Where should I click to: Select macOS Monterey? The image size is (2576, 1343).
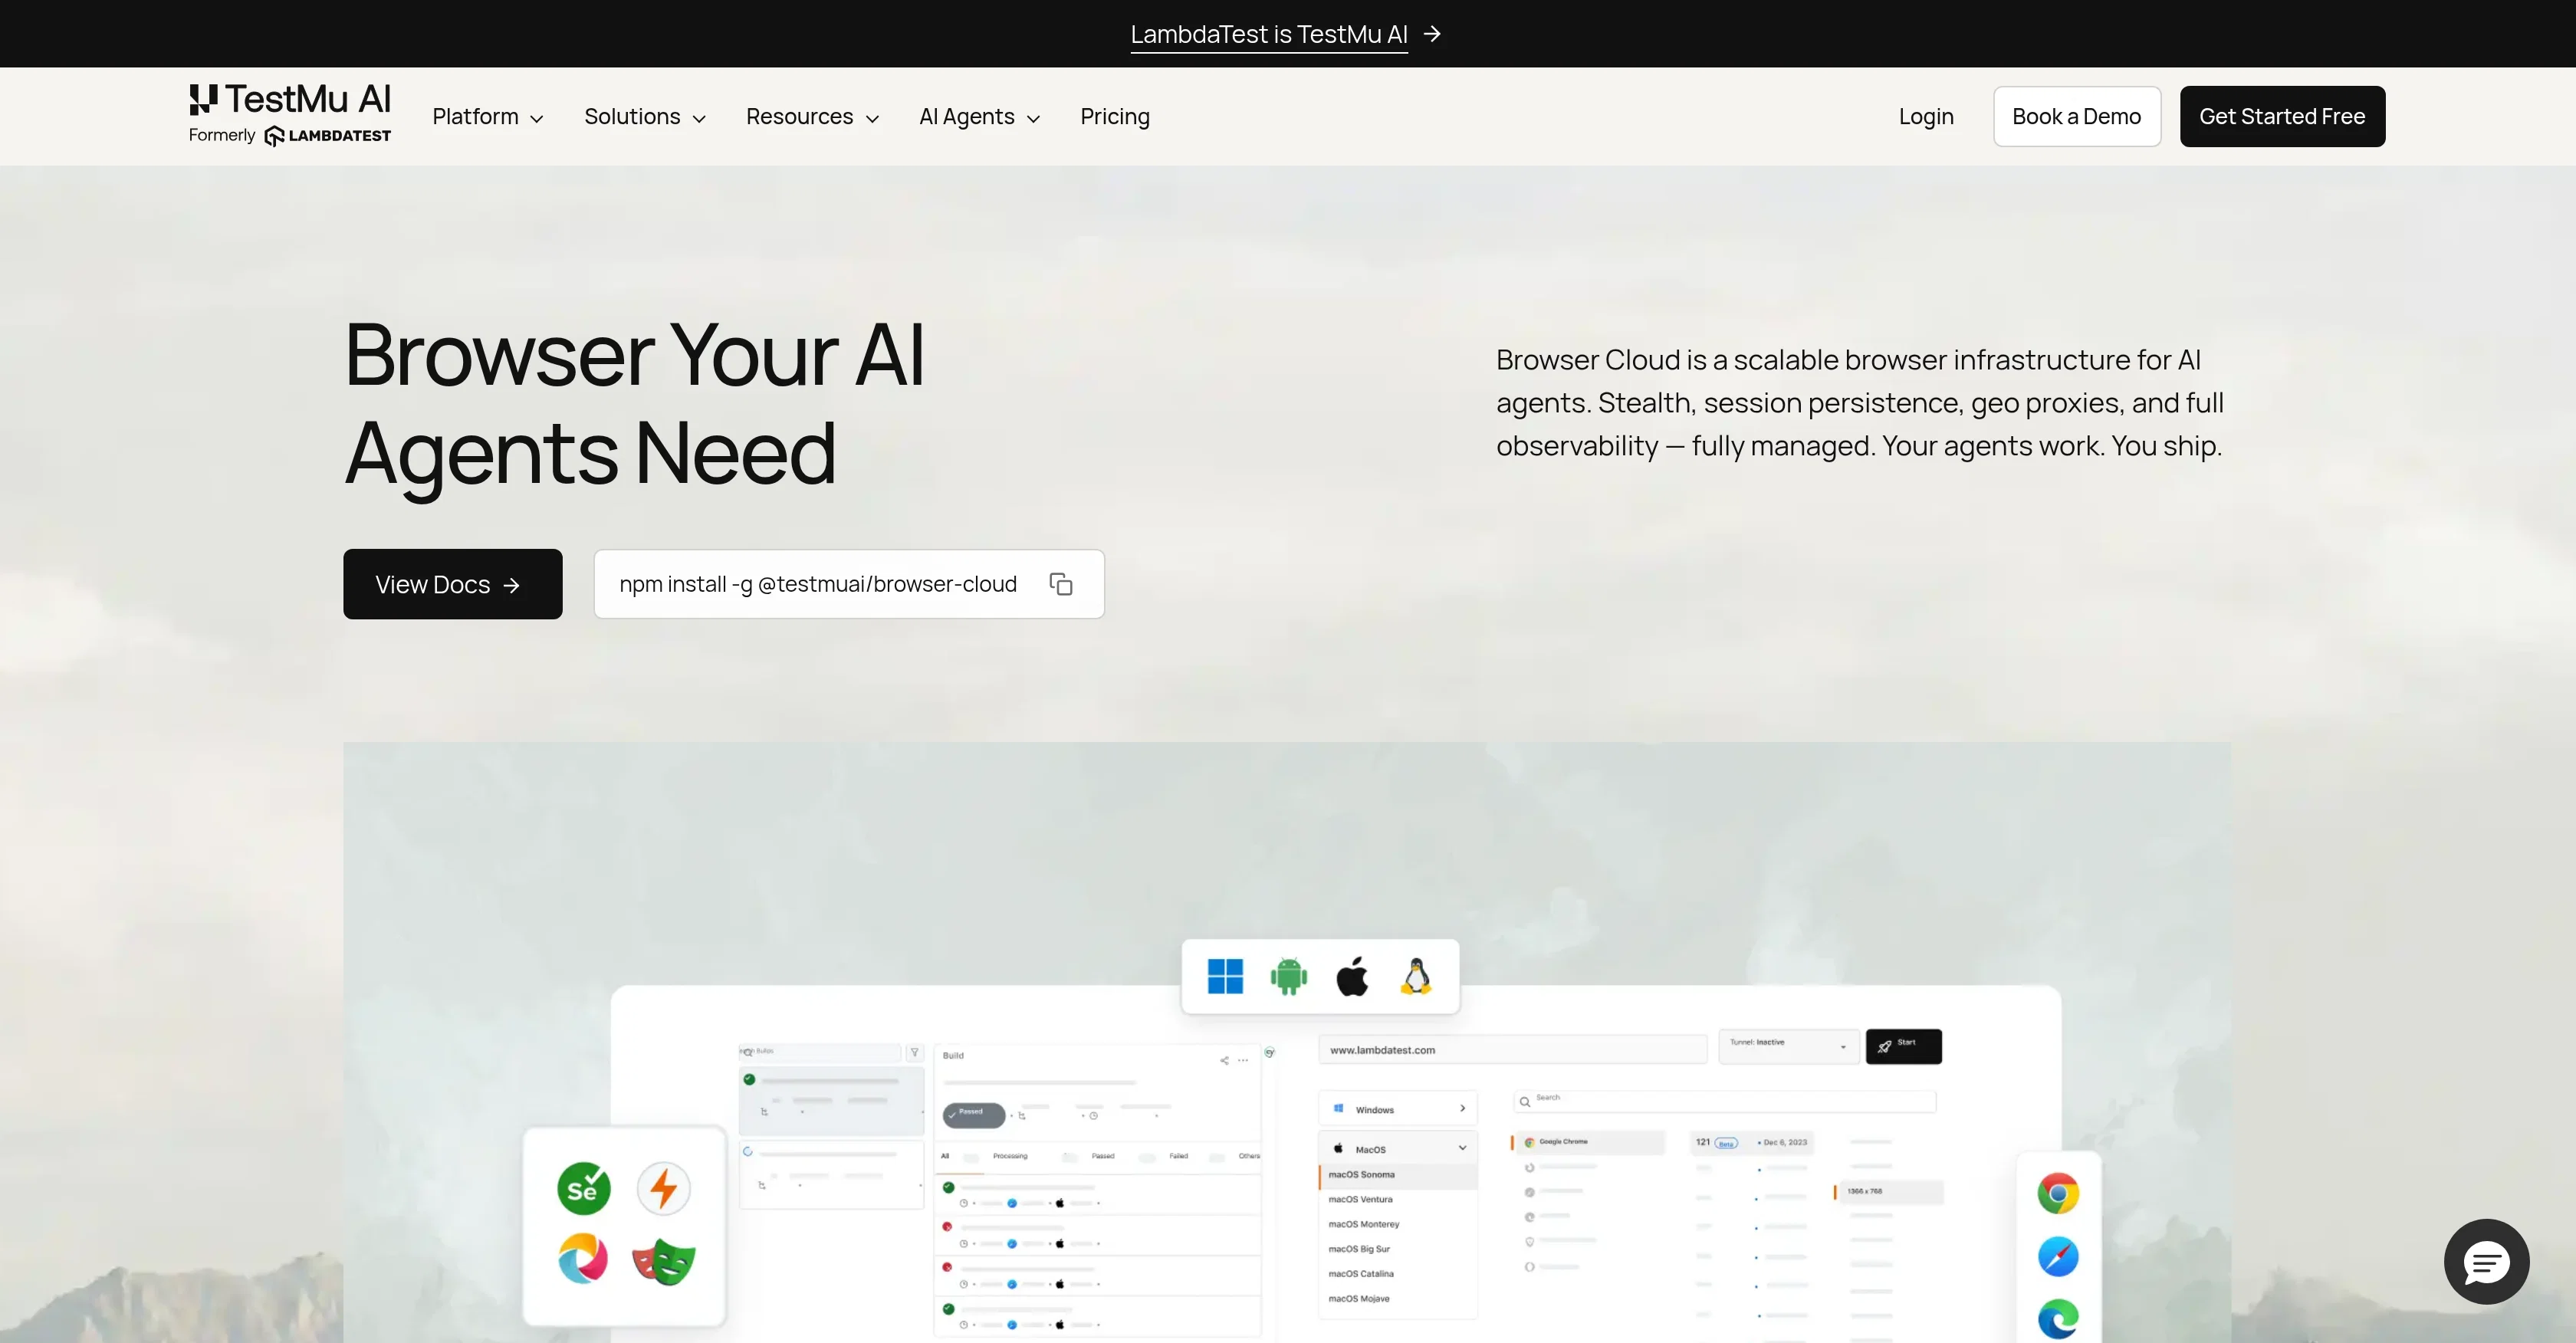pyautogui.click(x=1363, y=1224)
